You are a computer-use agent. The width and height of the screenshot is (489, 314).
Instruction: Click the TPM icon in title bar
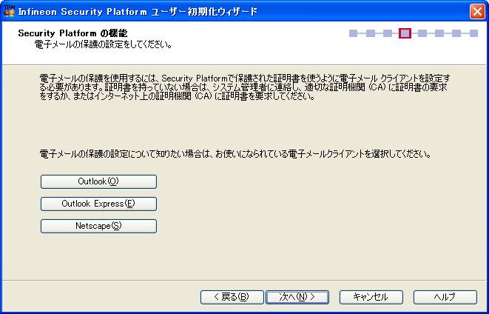click(x=10, y=11)
